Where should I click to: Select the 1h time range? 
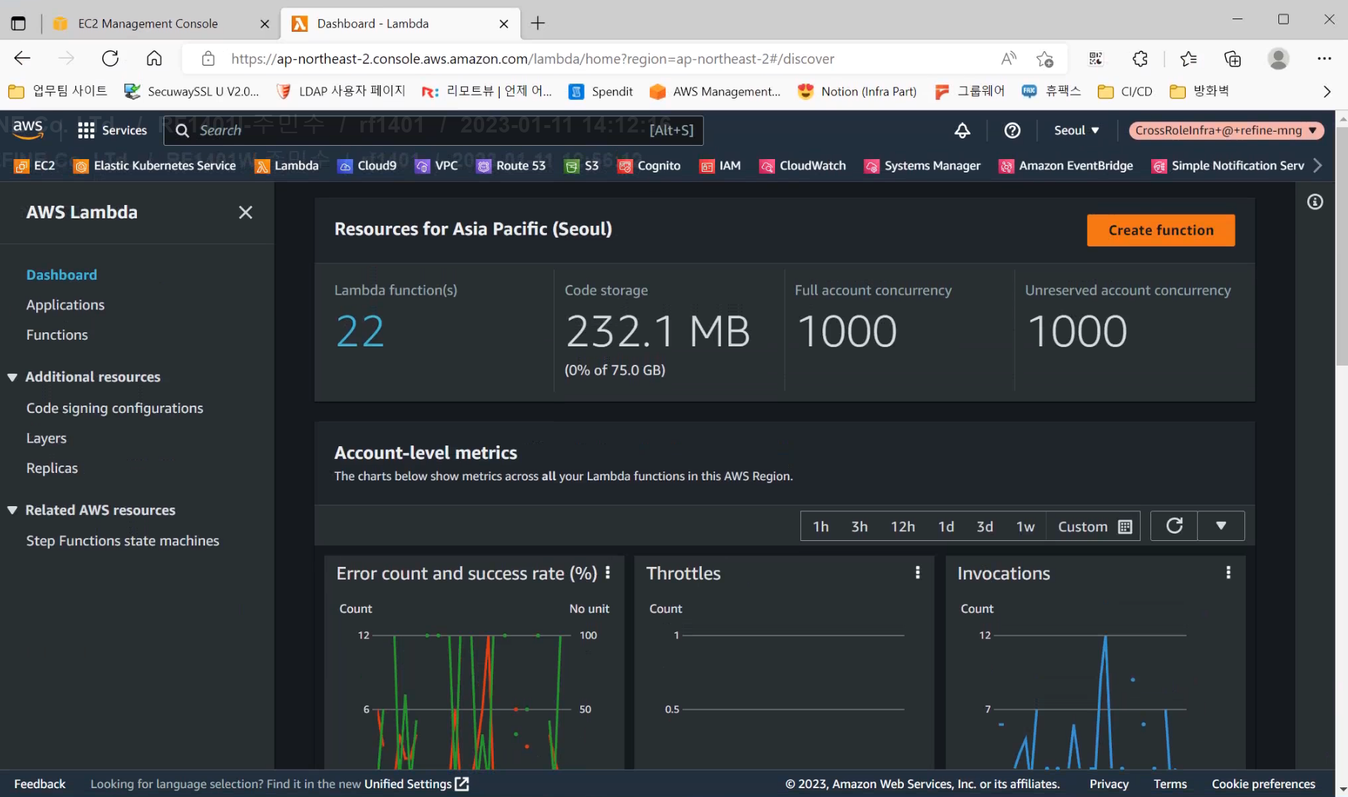pos(821,526)
